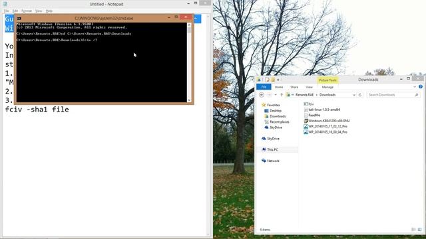Click the Windows-KB841290 installer icon

pos(306,121)
